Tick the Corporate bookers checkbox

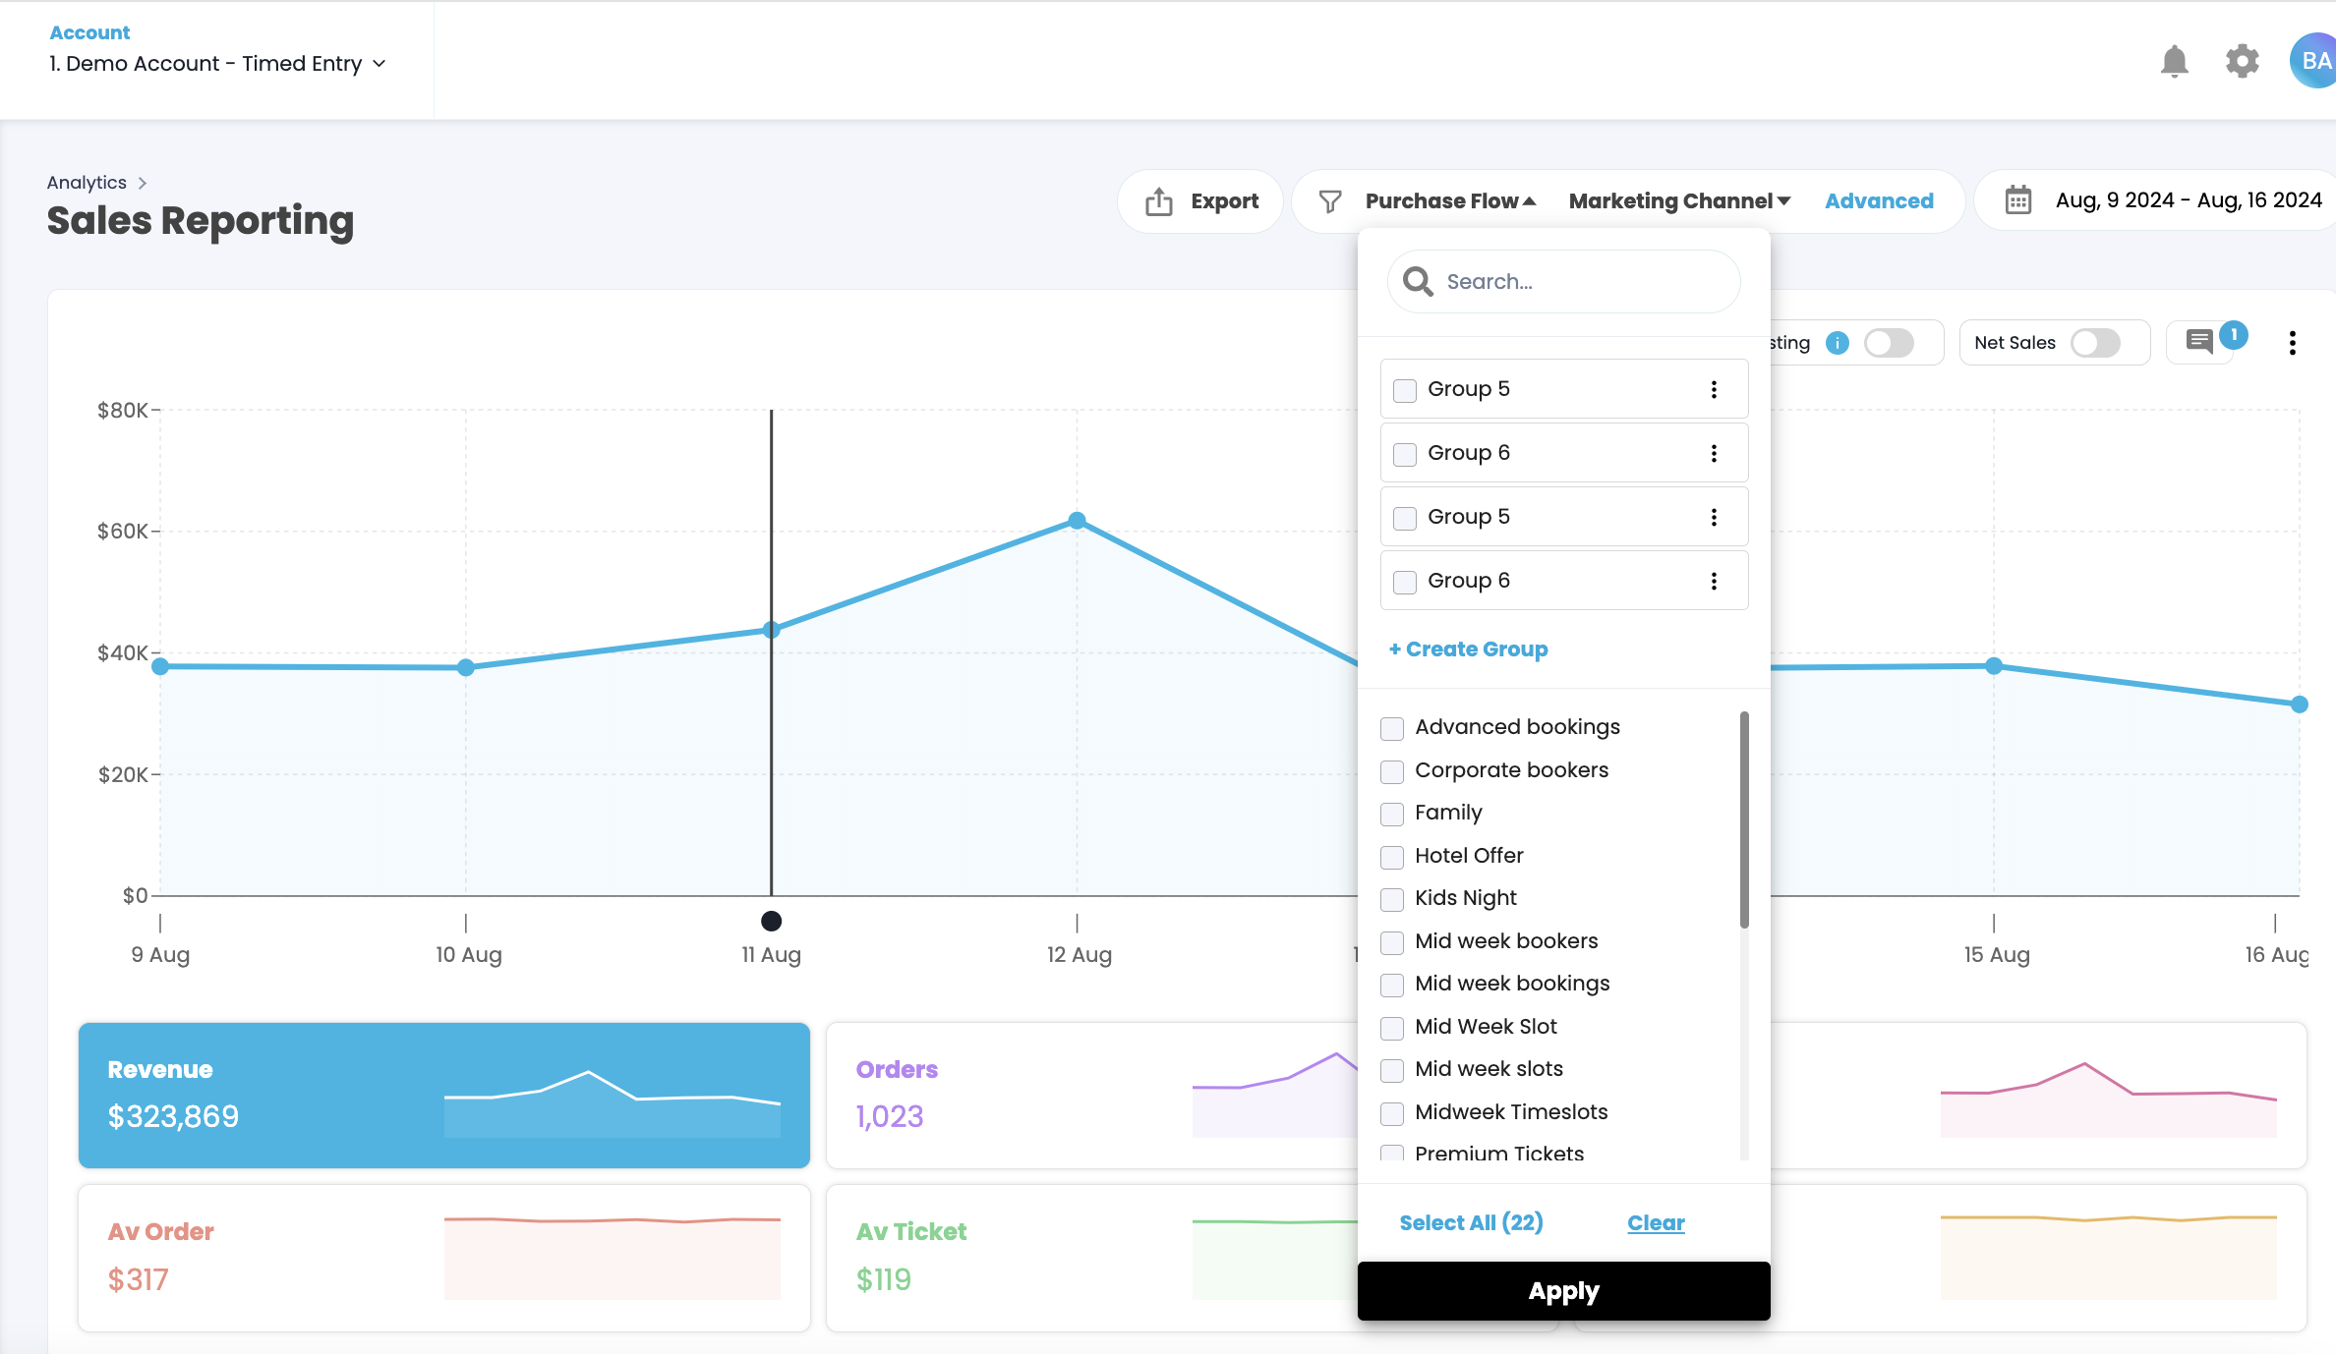1391,771
